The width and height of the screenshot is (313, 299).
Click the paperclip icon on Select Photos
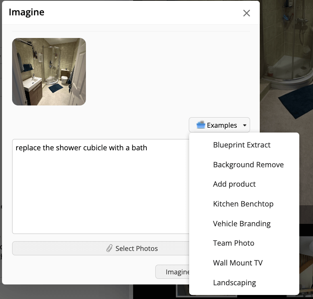coord(109,248)
